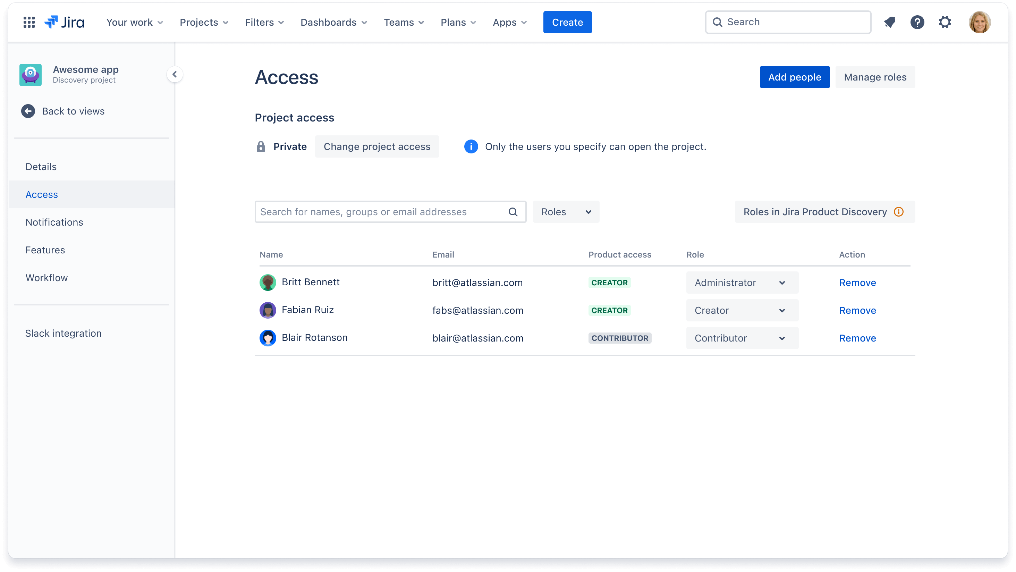Viewport: 1016px width, 572px height.
Task: Toggle private project access setting
Action: pos(377,146)
